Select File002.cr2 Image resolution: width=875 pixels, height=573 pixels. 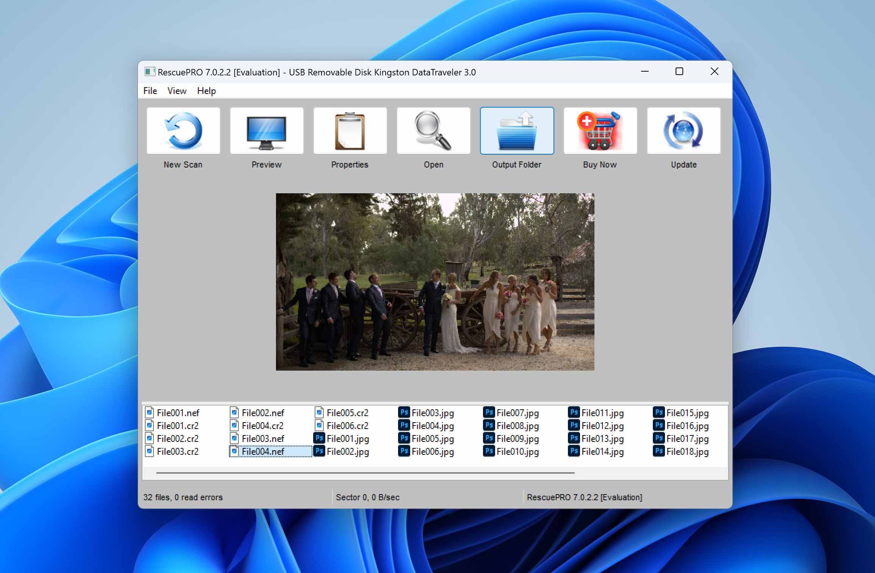click(172, 438)
